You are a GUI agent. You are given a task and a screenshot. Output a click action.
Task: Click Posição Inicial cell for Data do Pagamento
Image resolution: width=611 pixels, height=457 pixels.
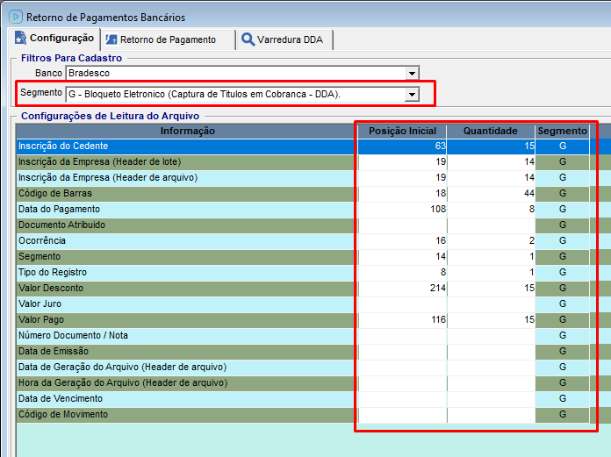(x=402, y=210)
